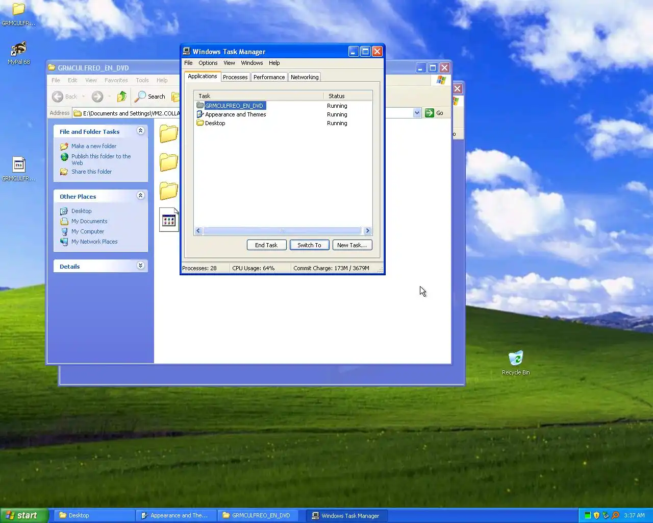Select the Recycle Bin icon

516,358
